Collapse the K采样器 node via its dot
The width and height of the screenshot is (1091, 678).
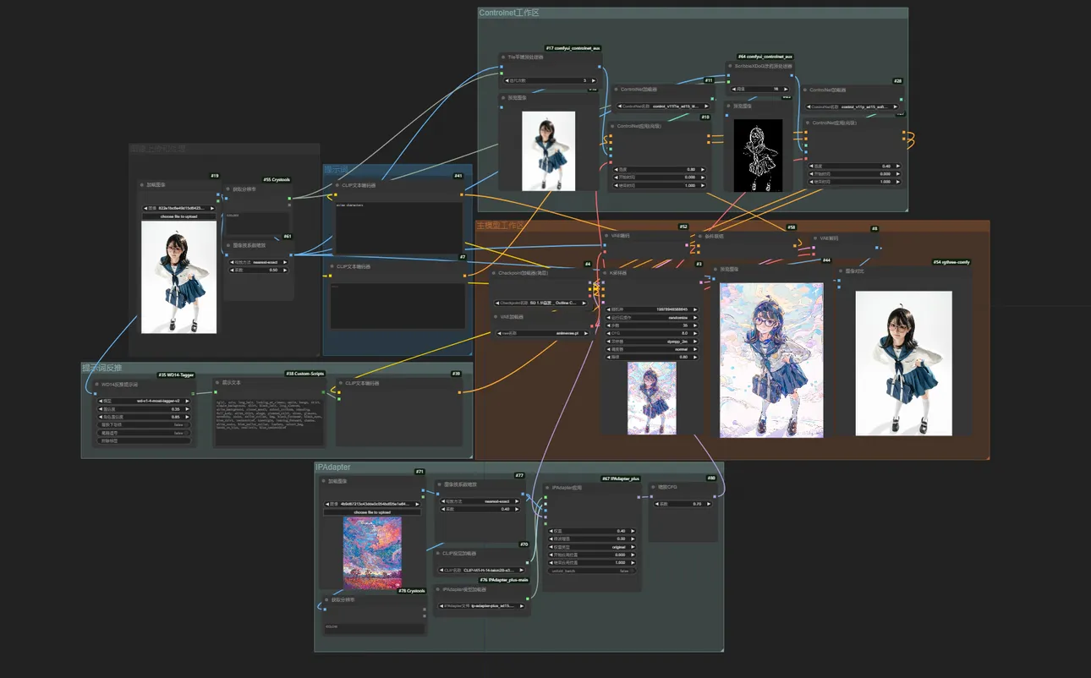pyautogui.click(x=606, y=273)
